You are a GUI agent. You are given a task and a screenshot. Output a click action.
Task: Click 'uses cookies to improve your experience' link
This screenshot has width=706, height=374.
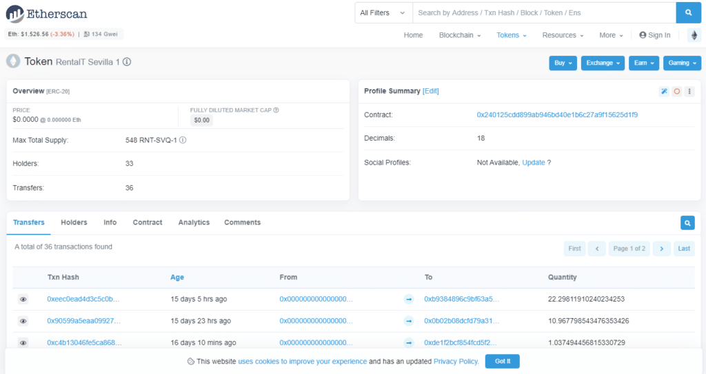pyautogui.click(x=303, y=362)
